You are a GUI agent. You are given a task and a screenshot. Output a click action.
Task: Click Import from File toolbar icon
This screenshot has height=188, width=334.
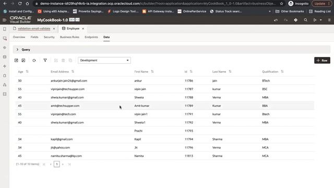point(16,61)
